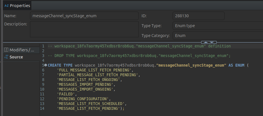Click the Type Type field
The image size is (263, 116).
coord(215,26)
